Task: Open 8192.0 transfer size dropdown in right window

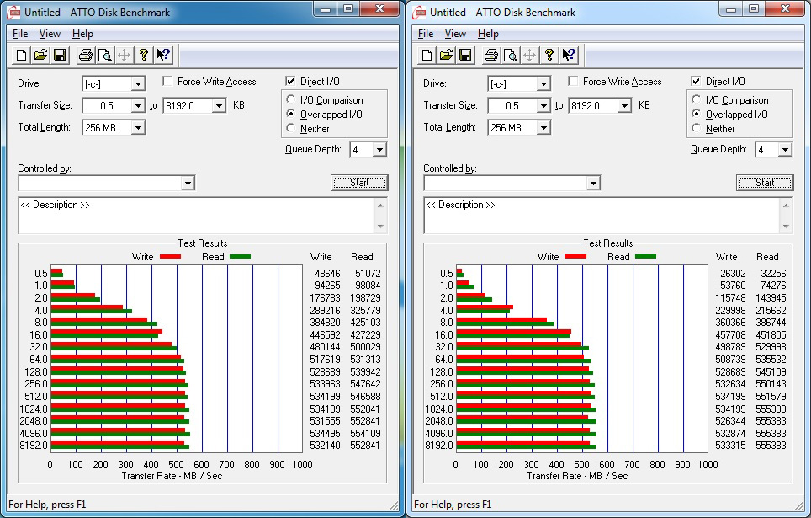Action: [x=624, y=105]
